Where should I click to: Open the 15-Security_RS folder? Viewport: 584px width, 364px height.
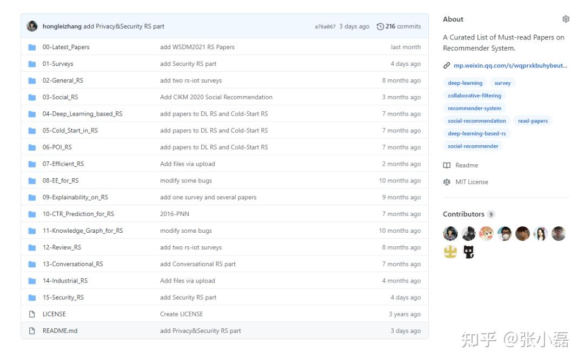[x=63, y=298]
